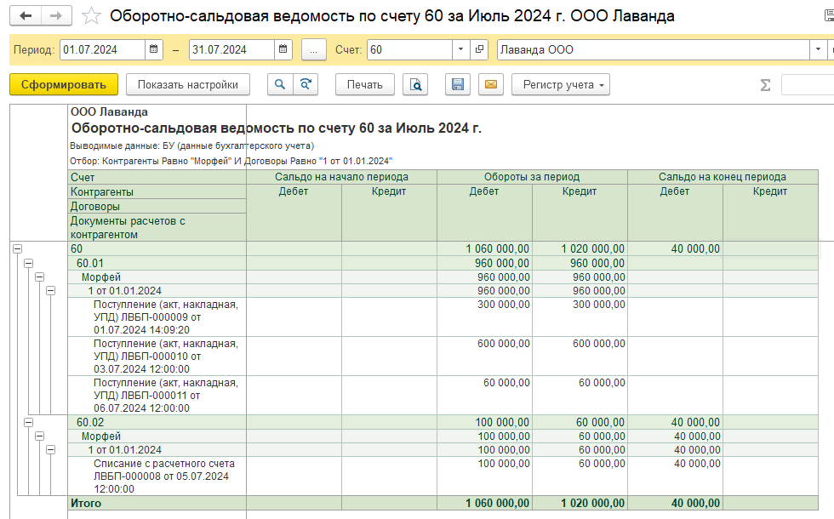
Task: Open calendar for end date 31.07.2024
Action: [283, 49]
